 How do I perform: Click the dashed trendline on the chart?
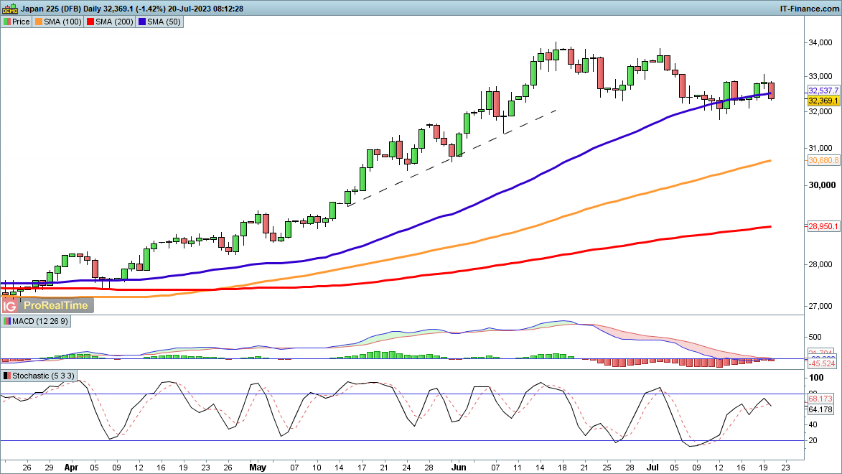click(453, 159)
